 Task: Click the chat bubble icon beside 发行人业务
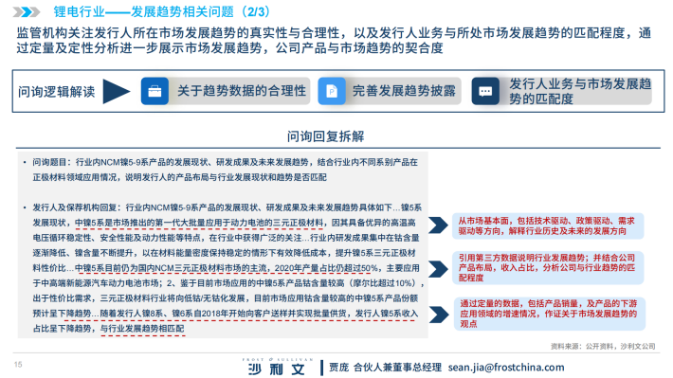(x=485, y=91)
